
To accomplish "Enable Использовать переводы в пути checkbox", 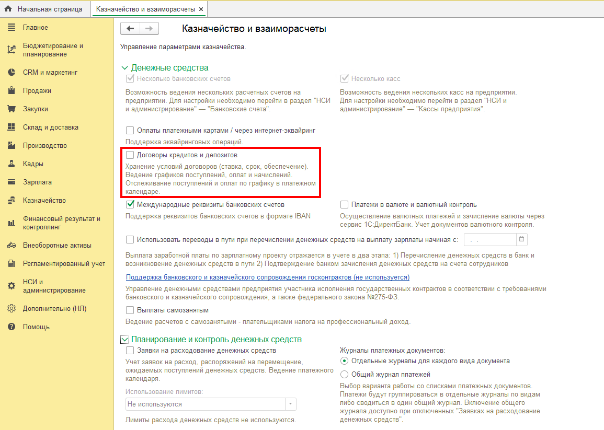I will click(130, 239).
